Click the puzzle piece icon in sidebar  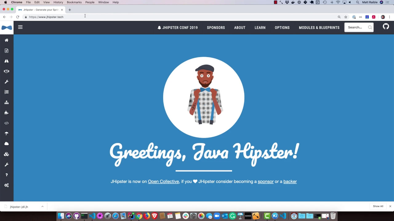6,113
